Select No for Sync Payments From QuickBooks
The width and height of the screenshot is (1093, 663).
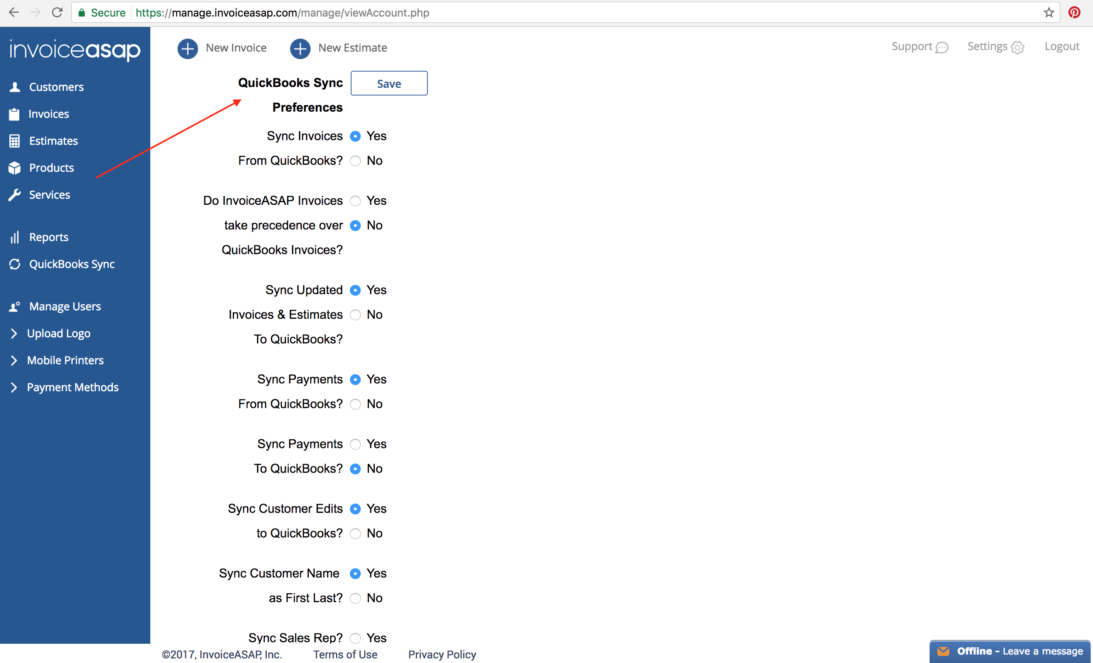point(355,405)
